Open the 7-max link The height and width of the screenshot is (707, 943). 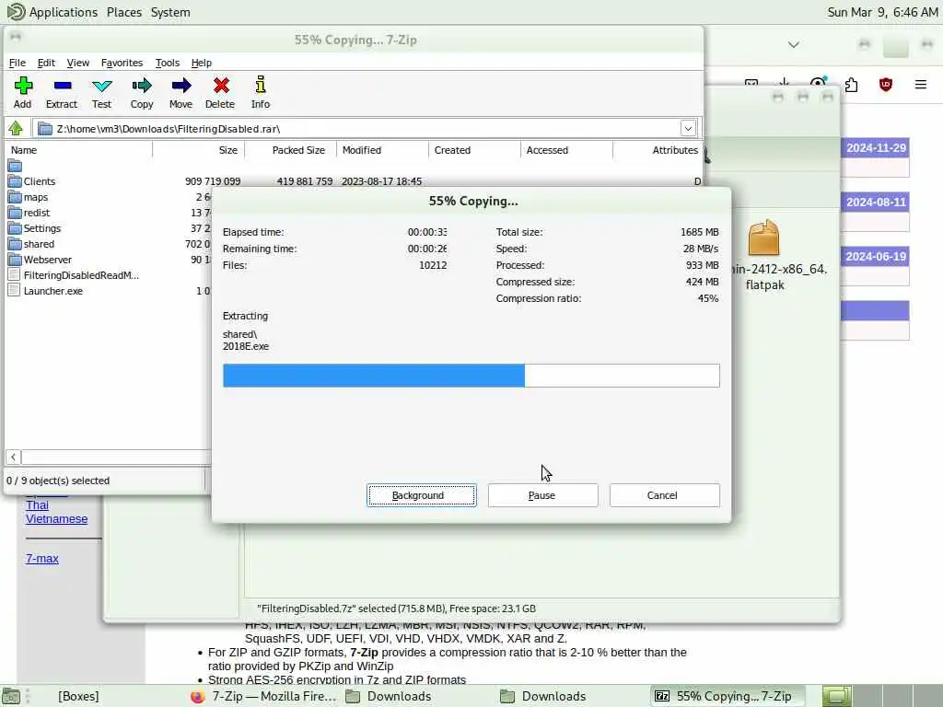click(42, 559)
